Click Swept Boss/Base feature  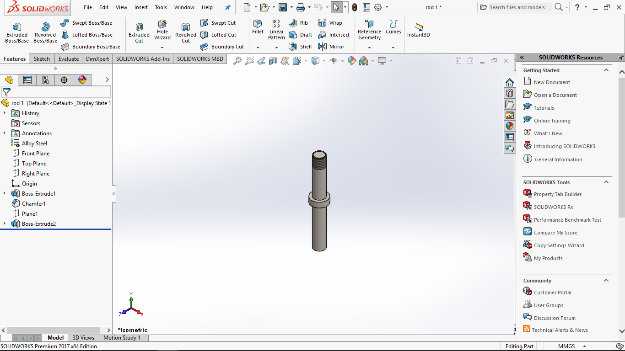[86, 23]
